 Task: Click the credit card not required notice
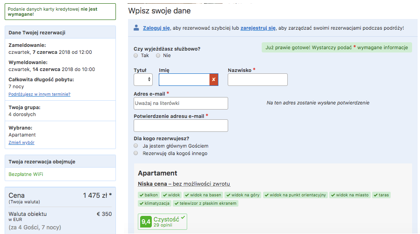click(60, 12)
